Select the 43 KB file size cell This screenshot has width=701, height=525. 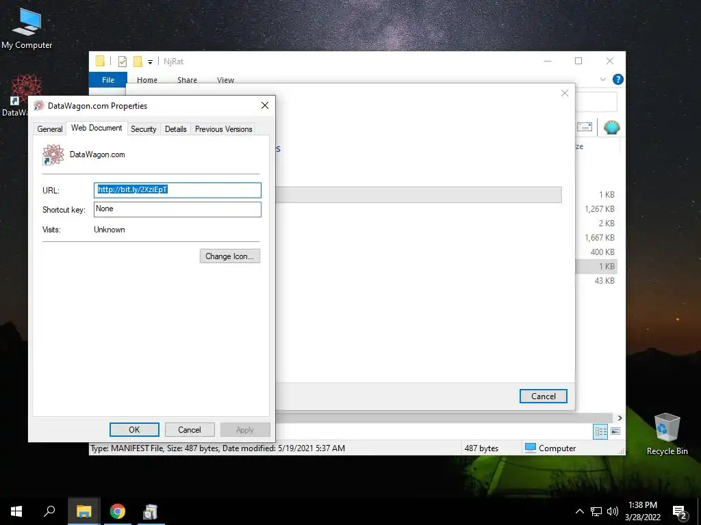pos(604,281)
